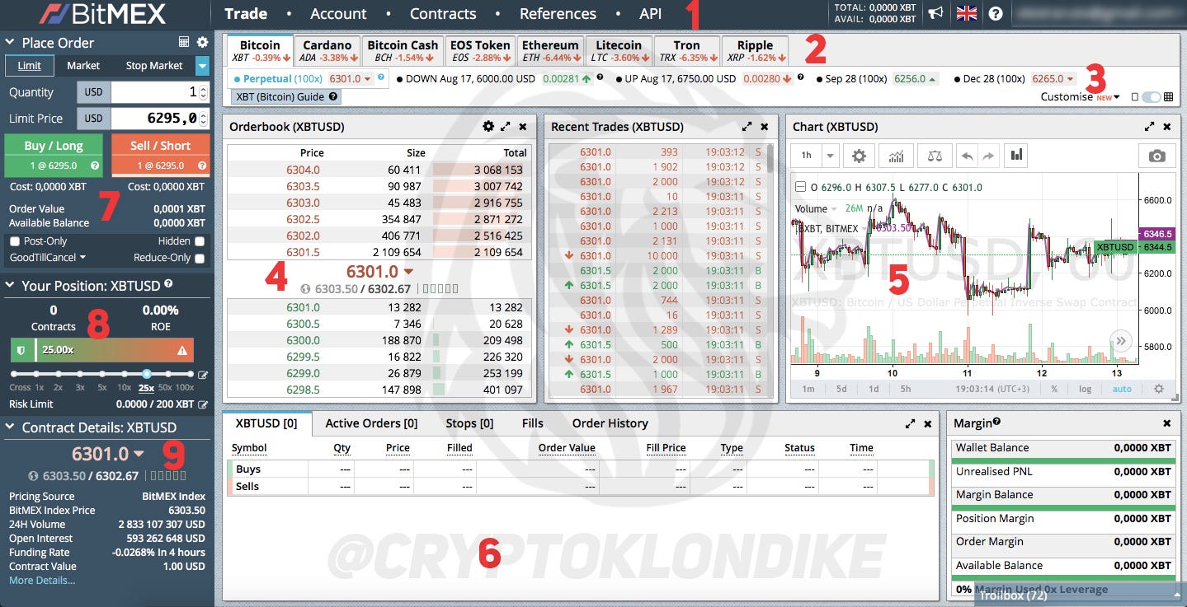This screenshot has width=1187, height=607.
Task: Open Place Order settings gear
Action: 202,42
